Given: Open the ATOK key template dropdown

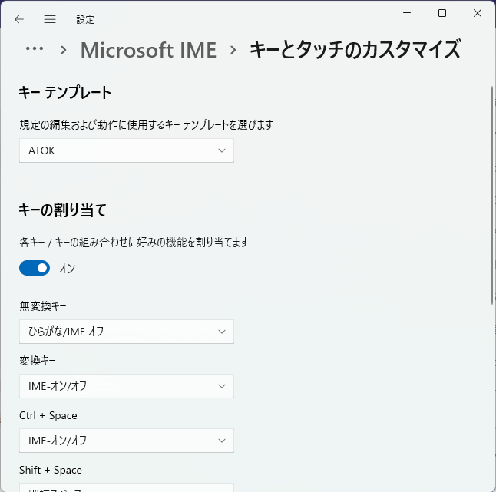Looking at the screenshot, I should (127, 150).
